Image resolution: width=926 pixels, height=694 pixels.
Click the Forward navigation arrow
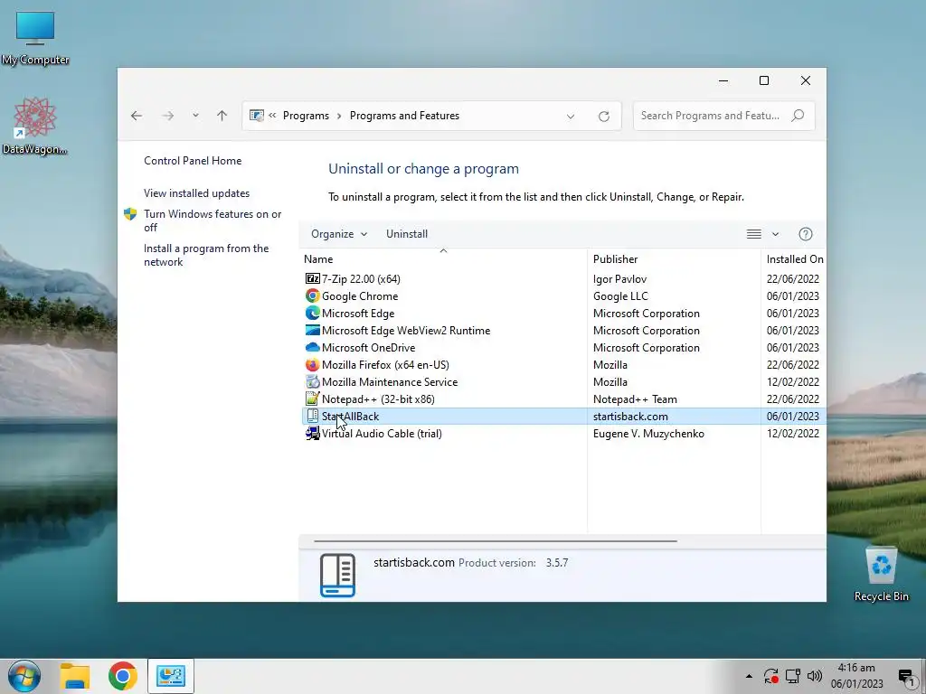tap(168, 116)
